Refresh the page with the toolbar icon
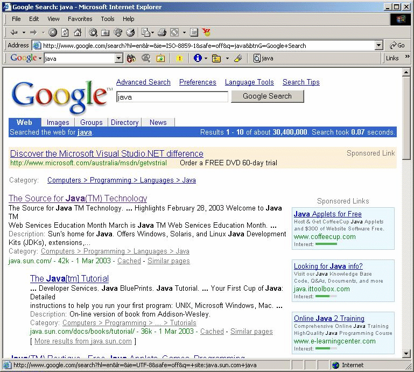The height and width of the screenshot is (372, 414). pyautogui.click(x=65, y=32)
